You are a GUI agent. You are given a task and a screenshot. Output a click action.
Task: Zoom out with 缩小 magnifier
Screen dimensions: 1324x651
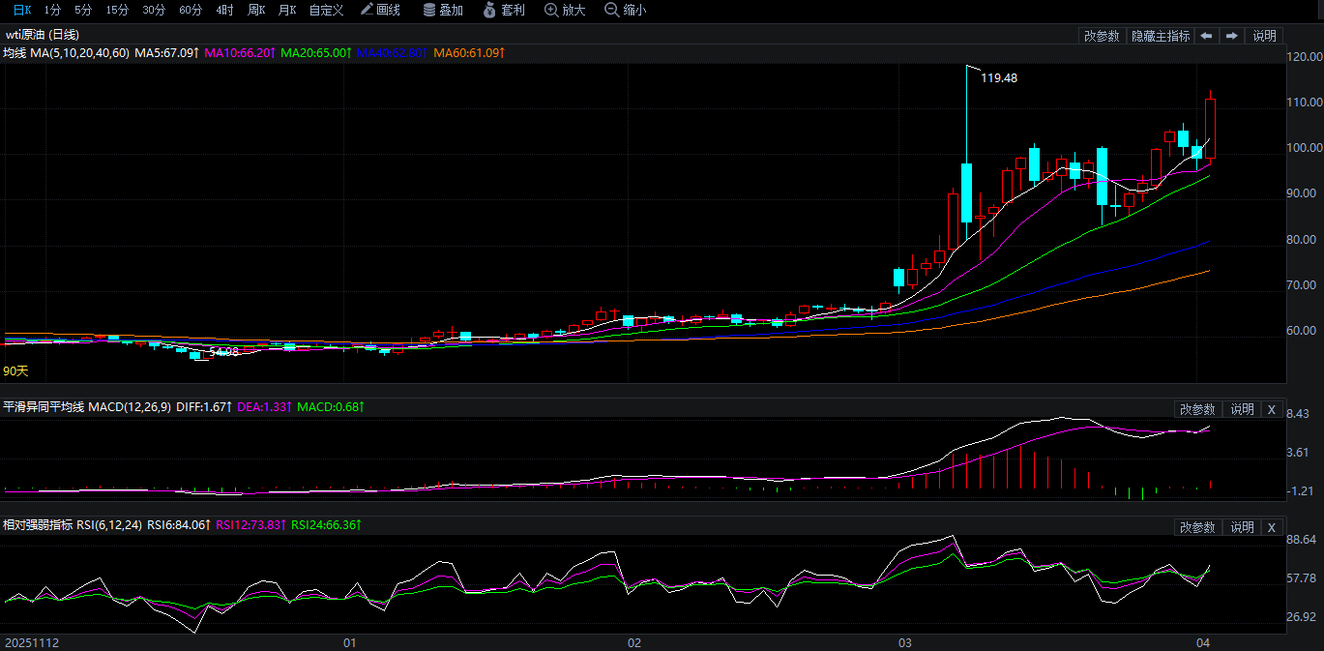coord(625,10)
